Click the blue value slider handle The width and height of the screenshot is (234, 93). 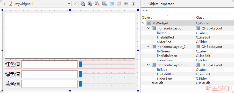point(80,84)
